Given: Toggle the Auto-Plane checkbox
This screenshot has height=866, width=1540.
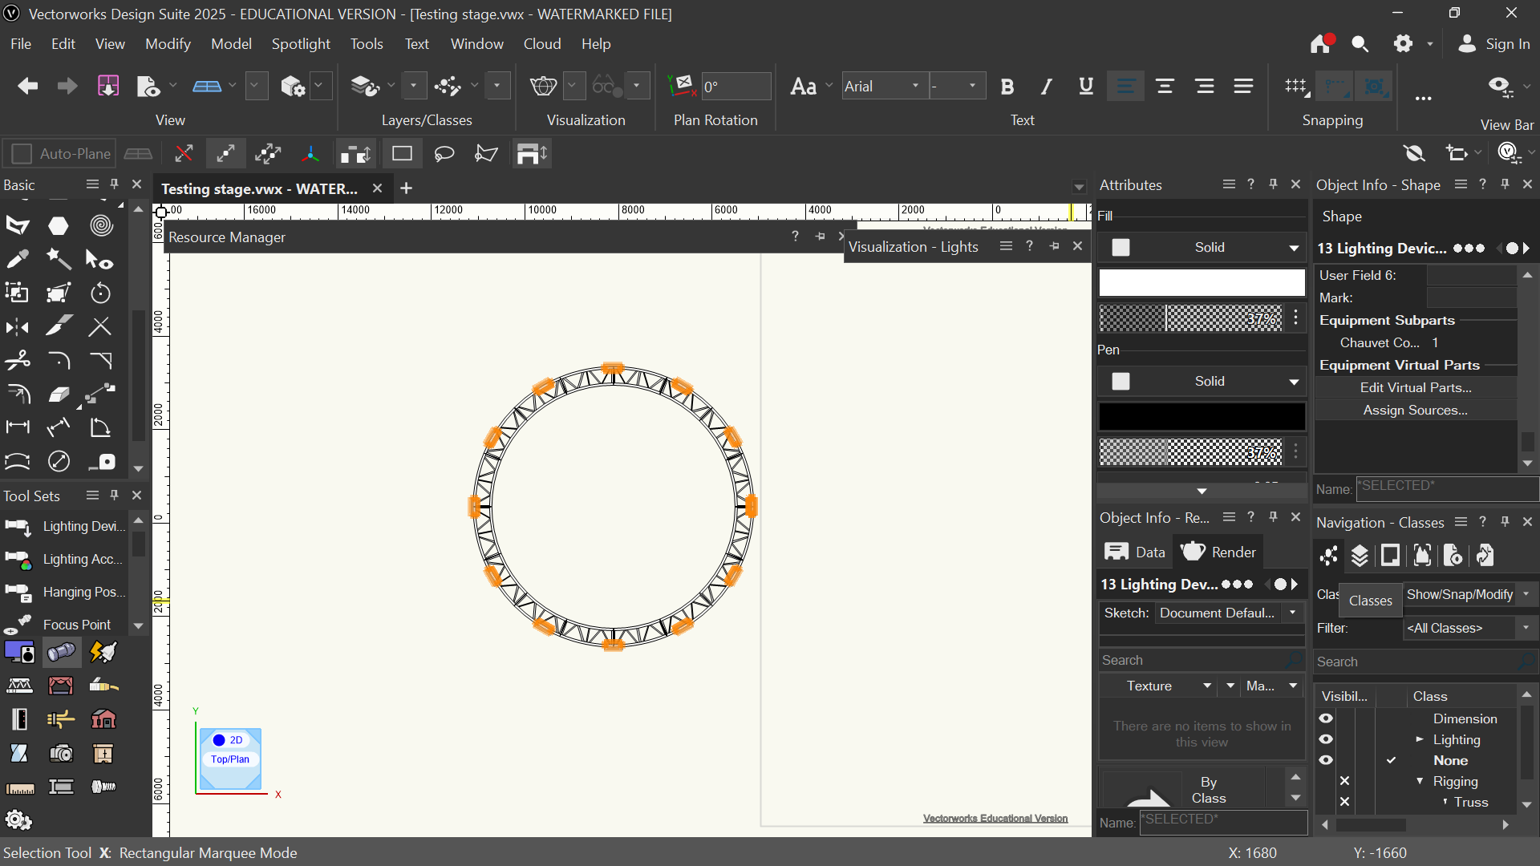Looking at the screenshot, I should click(x=22, y=154).
